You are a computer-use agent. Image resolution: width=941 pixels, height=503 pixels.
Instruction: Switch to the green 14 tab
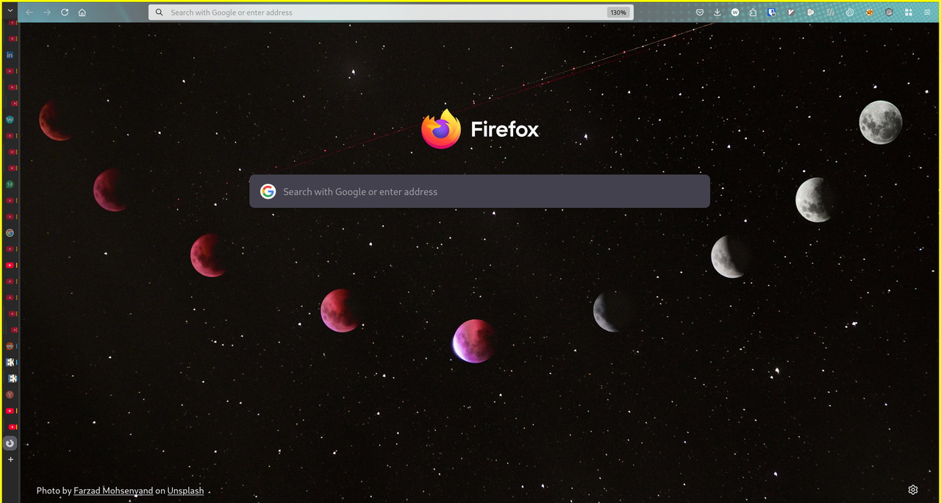pos(10,184)
